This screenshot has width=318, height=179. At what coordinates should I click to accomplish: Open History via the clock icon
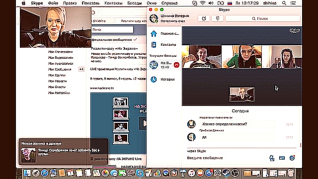(154, 80)
